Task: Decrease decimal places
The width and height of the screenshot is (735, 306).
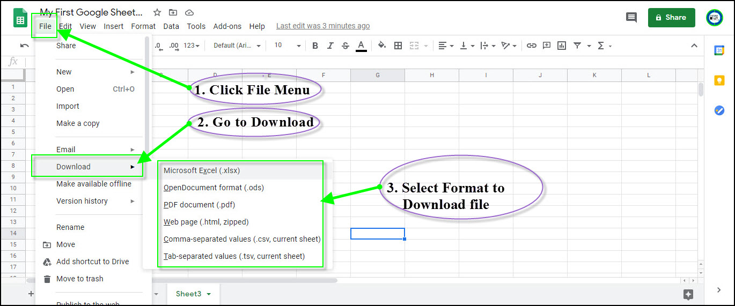Action: point(158,46)
